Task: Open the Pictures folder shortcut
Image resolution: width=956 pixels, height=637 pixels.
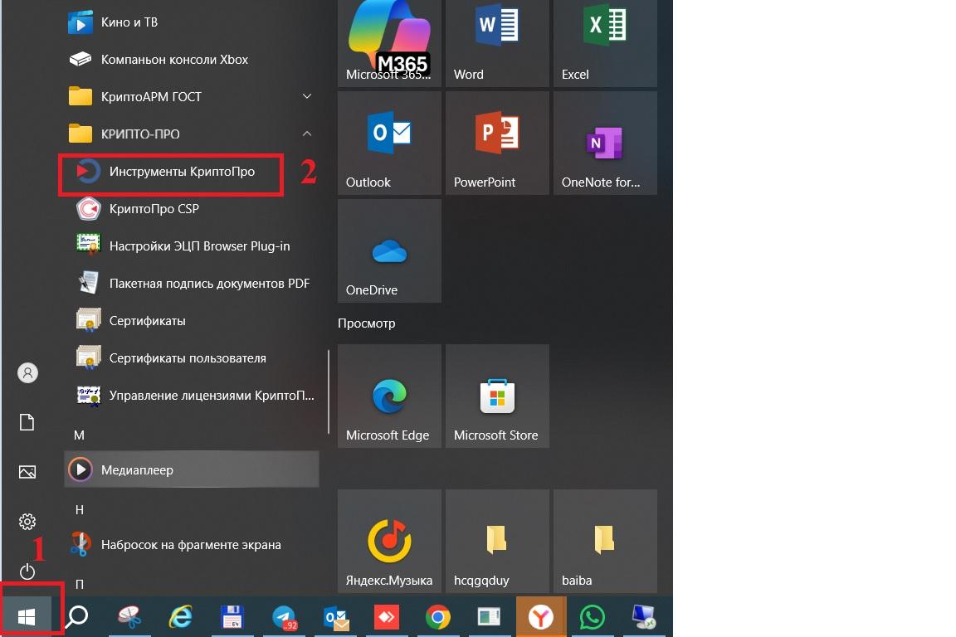Action: pos(27,472)
